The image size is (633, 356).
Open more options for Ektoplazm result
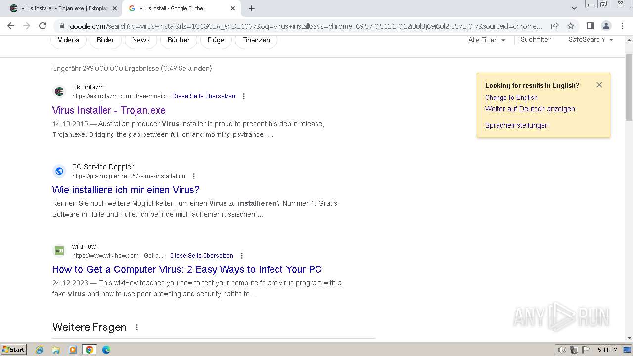click(x=244, y=96)
